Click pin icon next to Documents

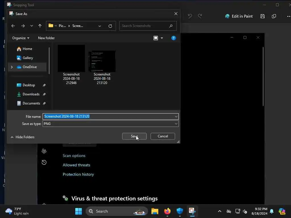tap(44, 103)
